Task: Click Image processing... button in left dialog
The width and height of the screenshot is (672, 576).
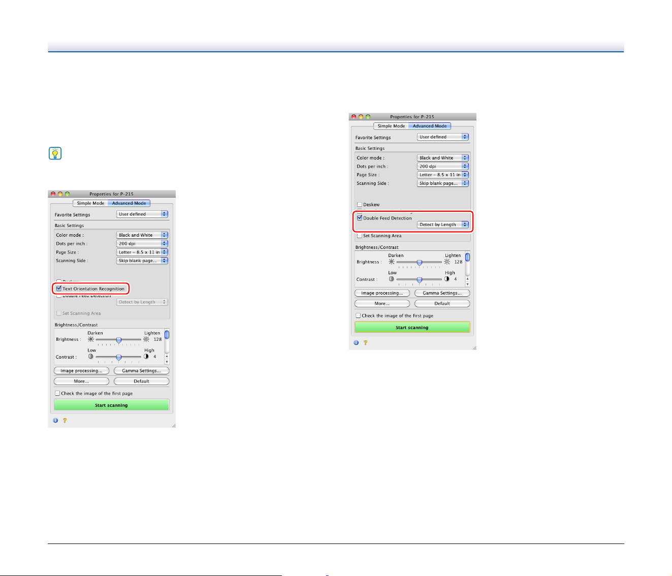Action: (x=81, y=371)
